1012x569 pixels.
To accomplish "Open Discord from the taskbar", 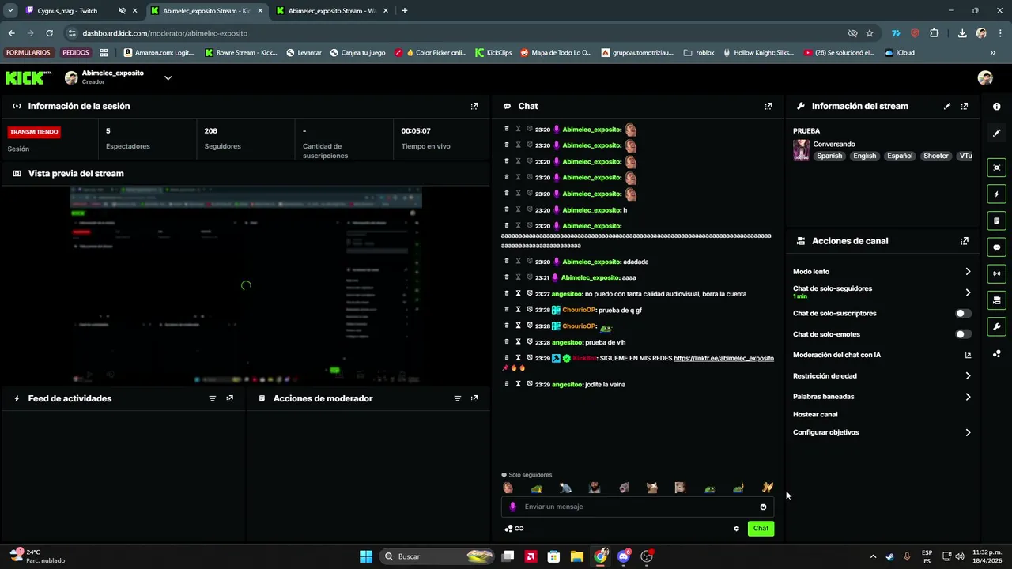I will [x=624, y=556].
